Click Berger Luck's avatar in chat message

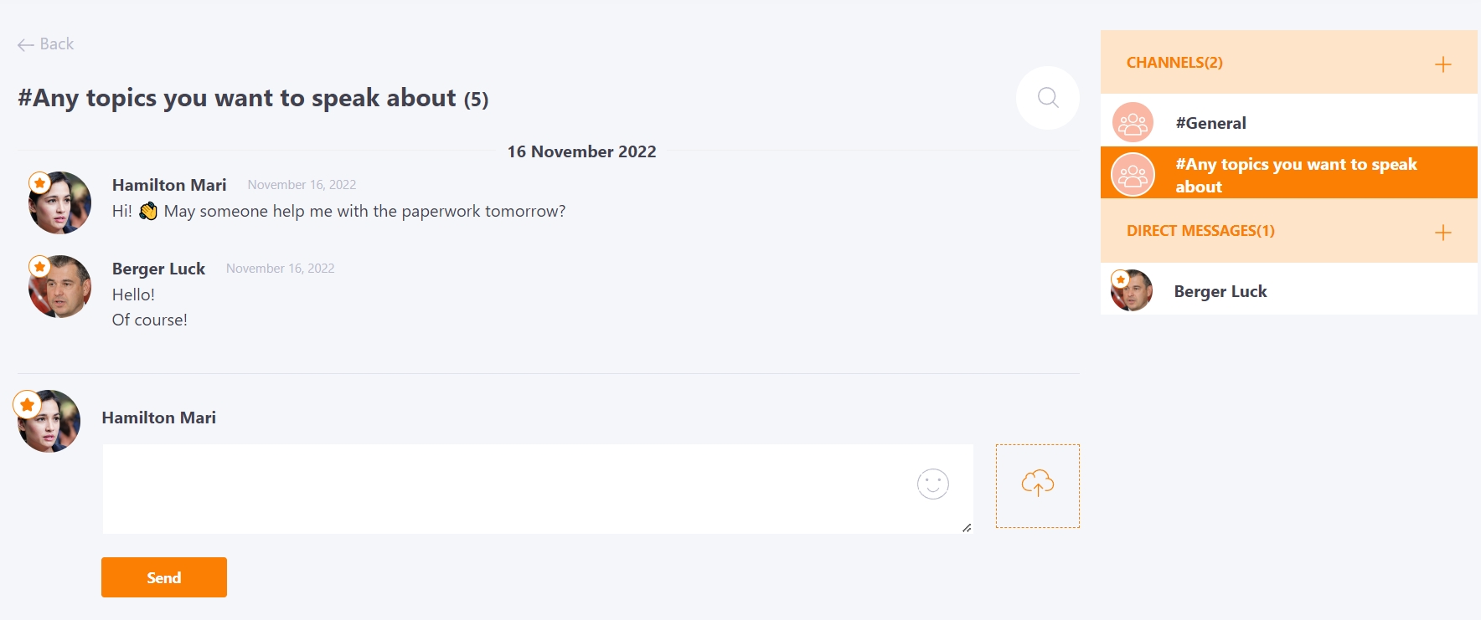click(59, 286)
